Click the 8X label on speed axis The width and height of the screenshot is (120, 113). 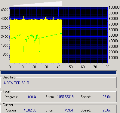[5, 54]
